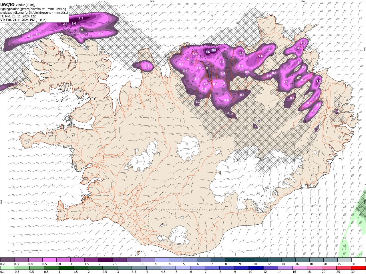Click the rain legend swatch starting at 0.5
Image resolution: width=366 pixels, height=274 pixels.
pos(37,268)
